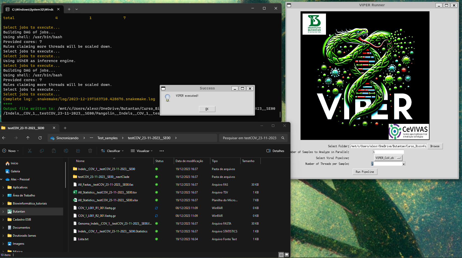Select Indels__COV_1__testCOV folder row
This screenshot has height=258, width=462.
[x=166, y=169]
